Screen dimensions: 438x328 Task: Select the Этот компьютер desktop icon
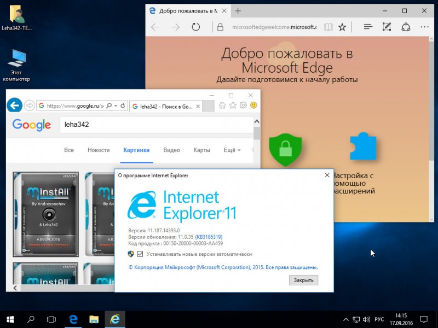click(x=16, y=66)
